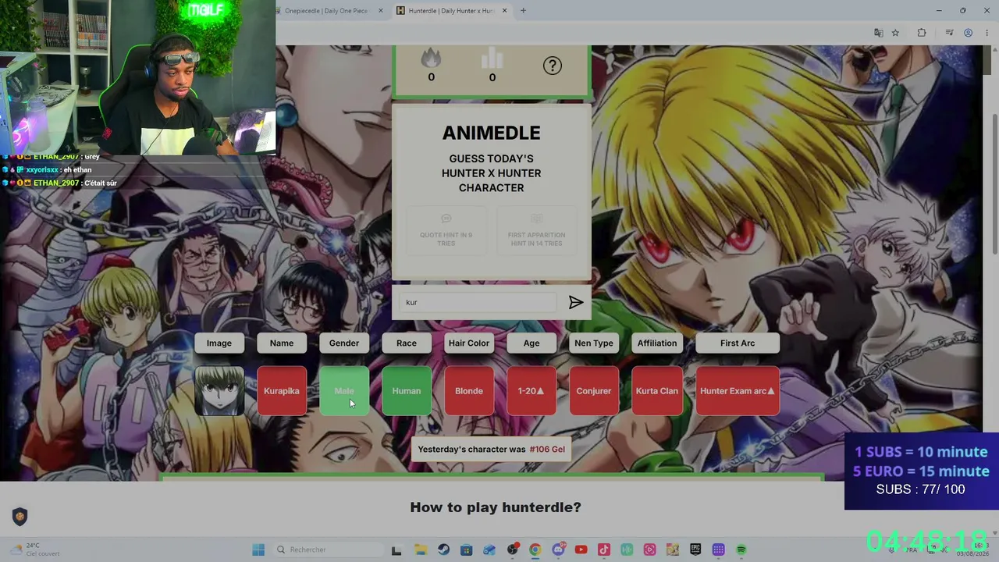The width and height of the screenshot is (999, 562).
Task: Click the Yesterday's character #106 Gel text
Action: pyautogui.click(x=492, y=450)
